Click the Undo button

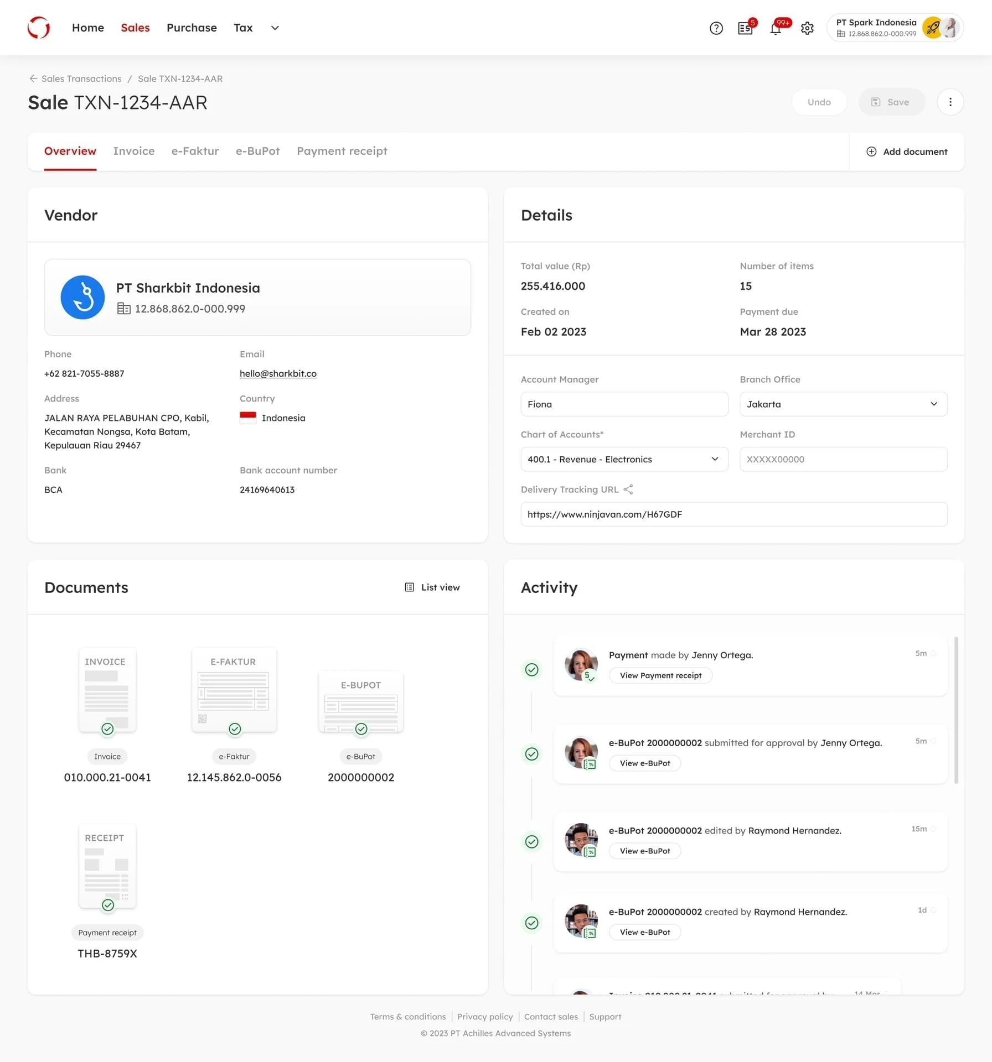pos(819,102)
